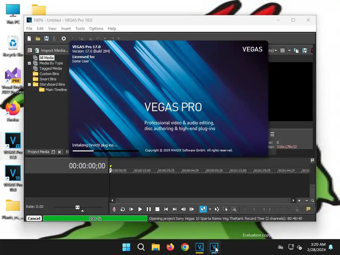The image size is (340, 255).
Task: Pause playback in the transport bar
Action: click(x=149, y=209)
